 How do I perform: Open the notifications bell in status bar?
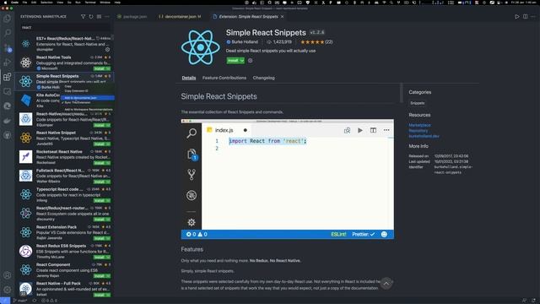tap(533, 301)
